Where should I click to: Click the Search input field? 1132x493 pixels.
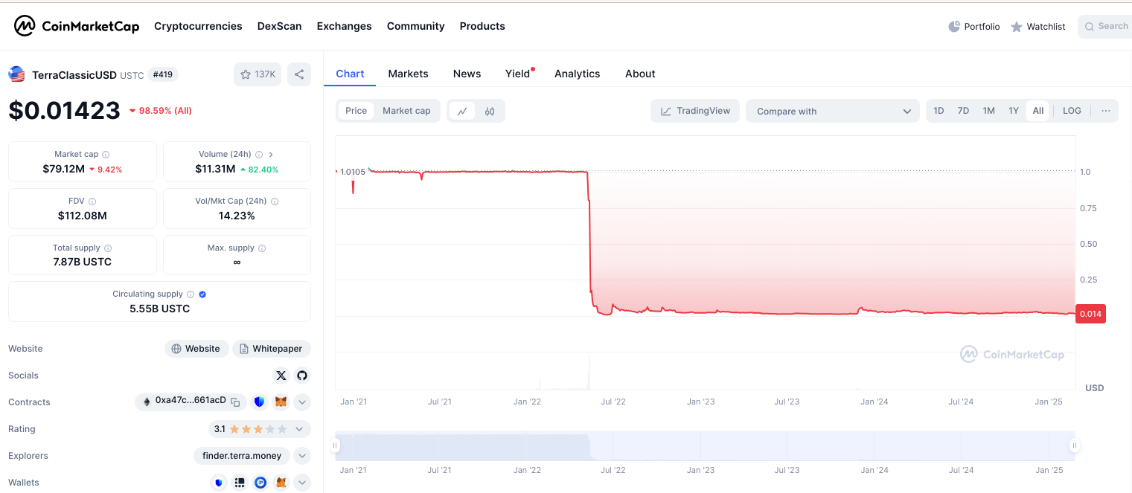(1105, 26)
